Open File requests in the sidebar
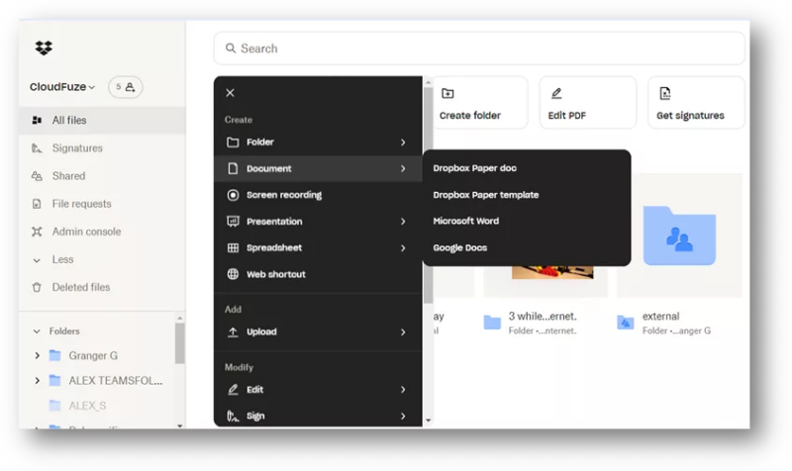The height and width of the screenshot is (471, 792). 102,204
